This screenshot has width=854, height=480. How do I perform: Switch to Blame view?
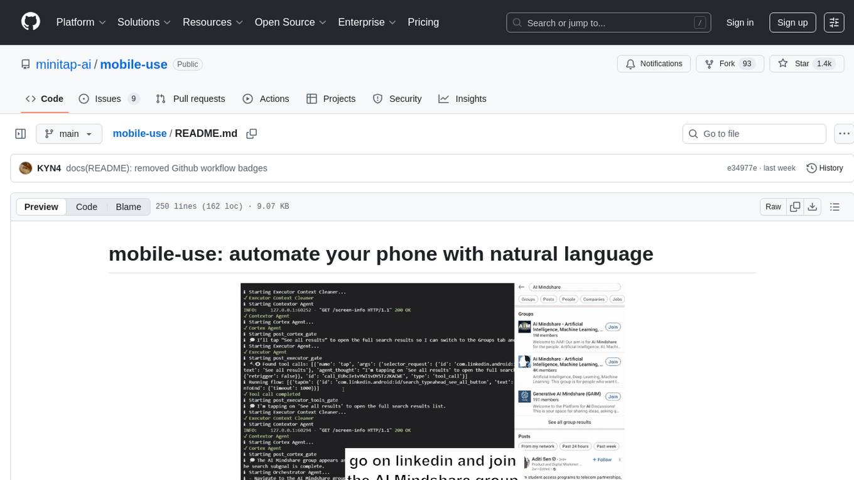point(128,207)
